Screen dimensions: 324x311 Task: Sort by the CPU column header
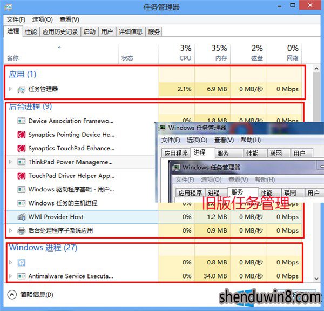[177, 54]
